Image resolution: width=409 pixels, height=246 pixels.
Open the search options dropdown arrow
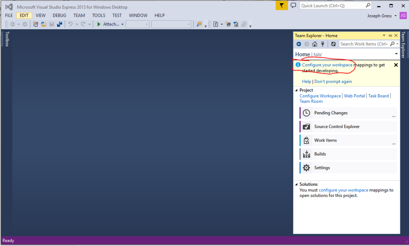click(397, 44)
